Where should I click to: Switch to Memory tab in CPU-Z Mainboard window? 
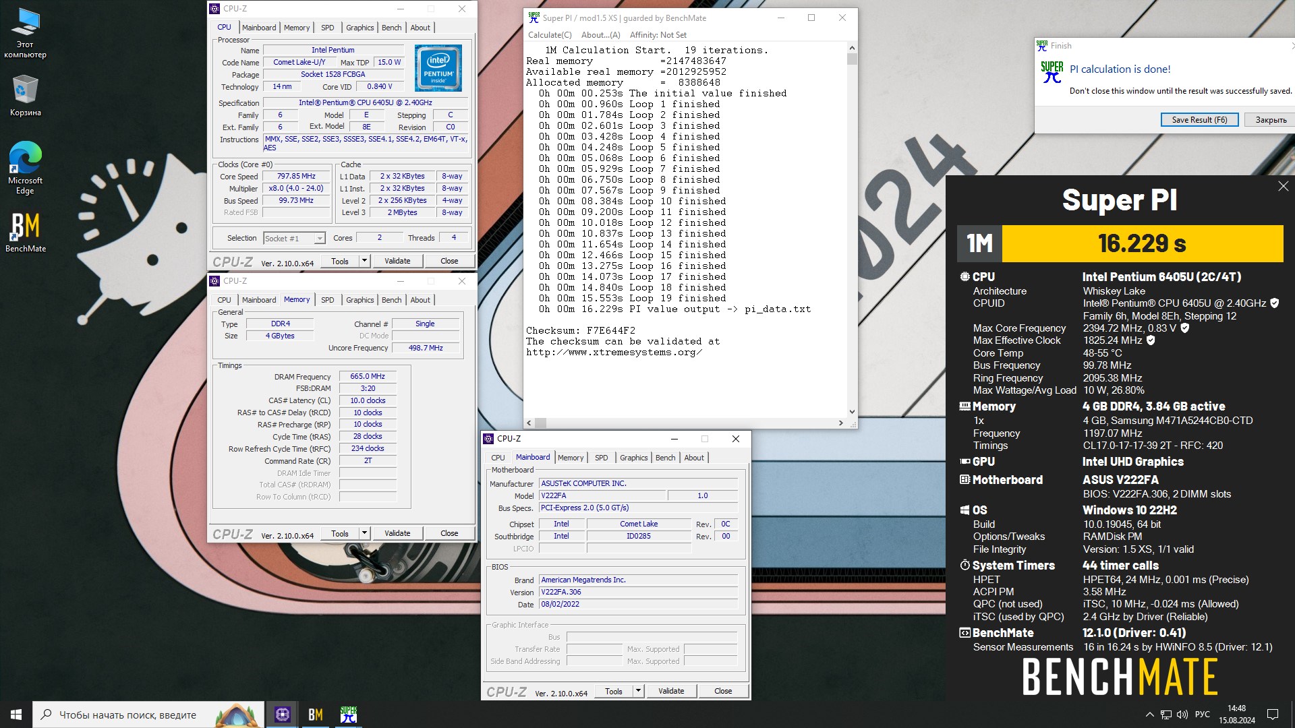tap(571, 458)
